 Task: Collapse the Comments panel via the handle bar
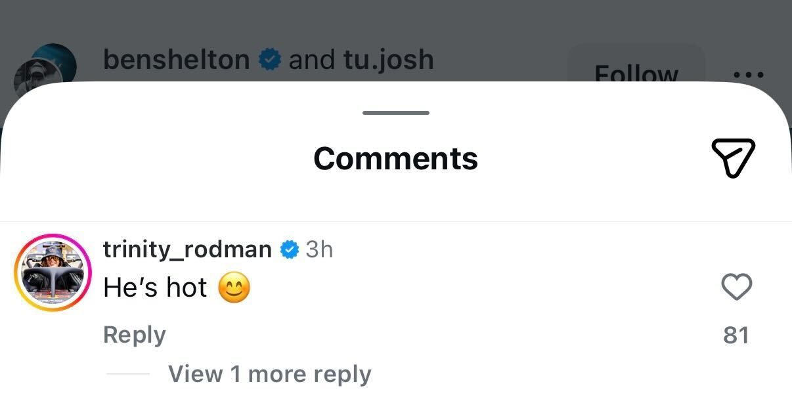395,112
